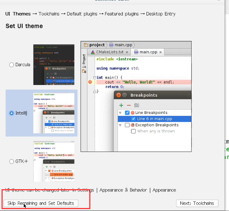Collapse the Line Breakpoints tree arrow
The image size is (229, 211).
coord(120,113)
